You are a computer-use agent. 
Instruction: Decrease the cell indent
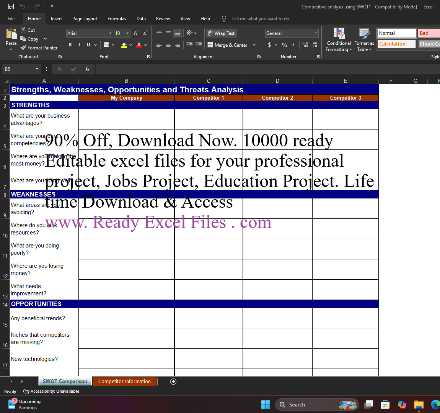click(189, 45)
